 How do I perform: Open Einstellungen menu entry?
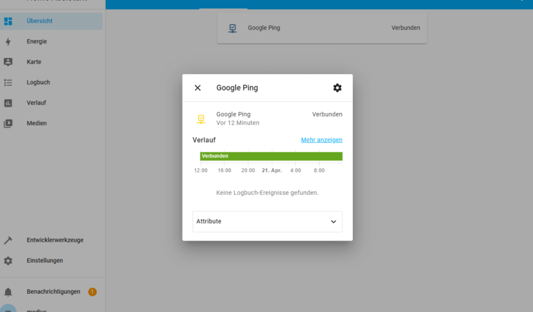(51, 261)
